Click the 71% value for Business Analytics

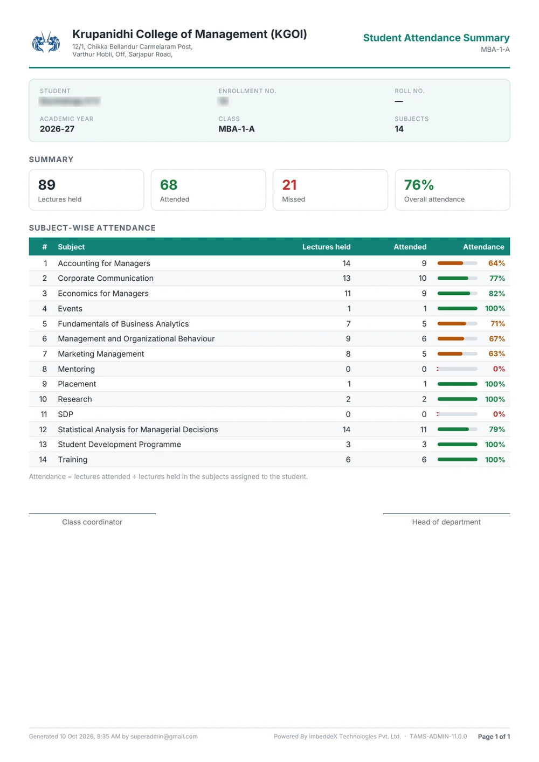pyautogui.click(x=497, y=324)
